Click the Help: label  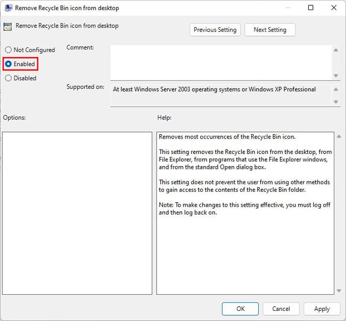(164, 118)
